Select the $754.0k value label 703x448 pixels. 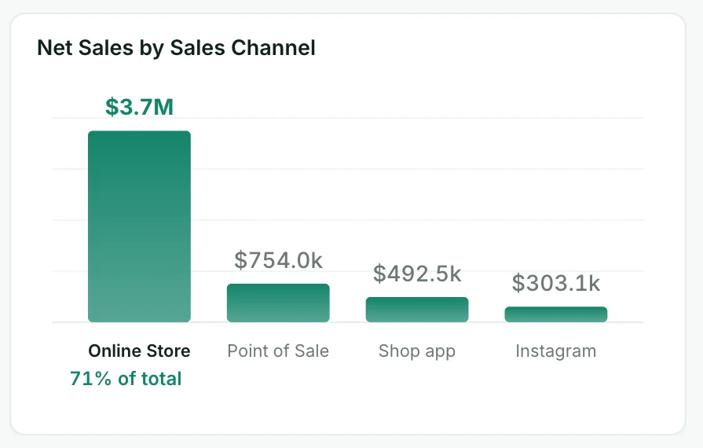(278, 261)
